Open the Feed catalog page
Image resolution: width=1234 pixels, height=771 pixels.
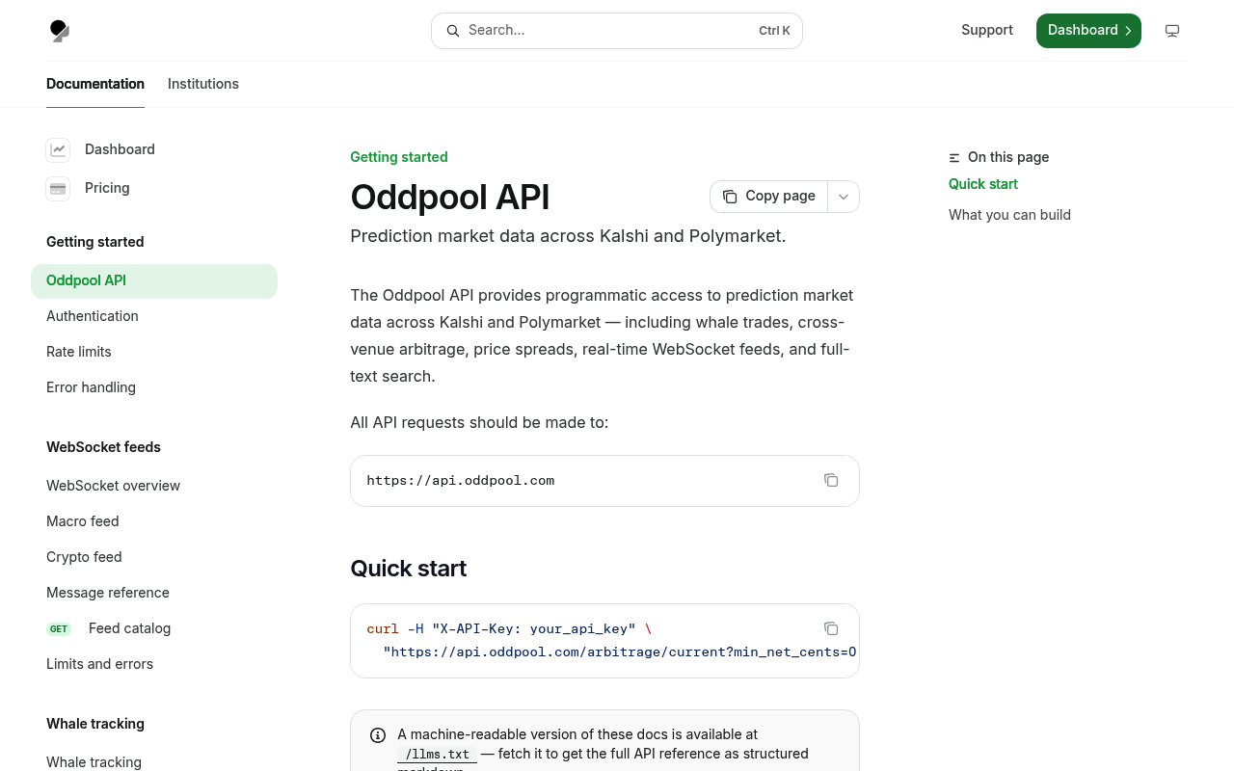point(129,628)
